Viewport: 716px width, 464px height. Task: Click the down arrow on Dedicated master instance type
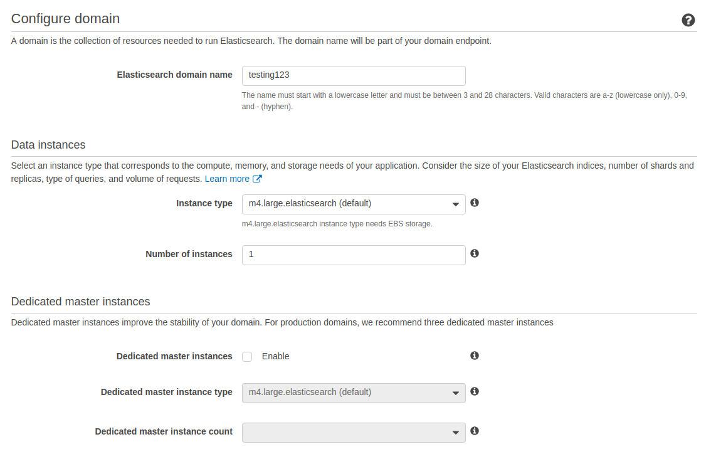pyautogui.click(x=456, y=393)
